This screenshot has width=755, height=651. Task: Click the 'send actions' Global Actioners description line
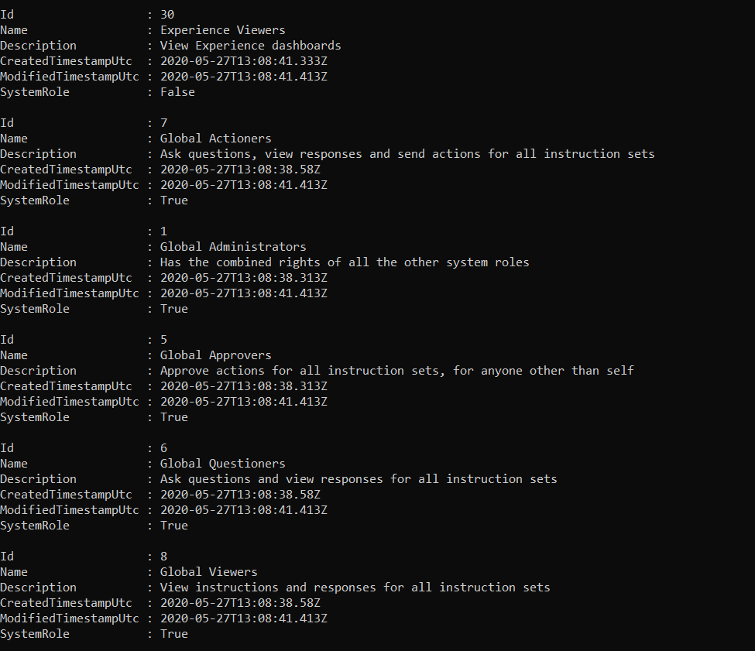click(407, 154)
